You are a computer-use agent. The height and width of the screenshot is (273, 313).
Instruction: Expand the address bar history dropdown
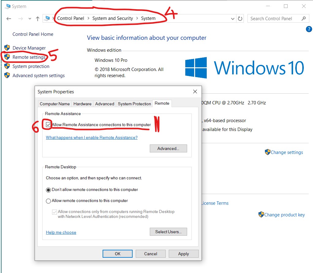[x=233, y=19]
